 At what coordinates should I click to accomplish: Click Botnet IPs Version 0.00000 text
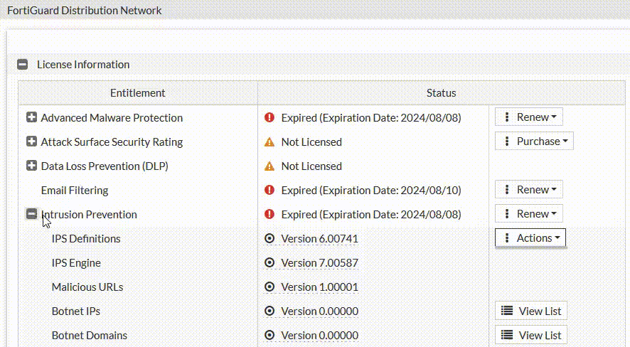click(x=319, y=311)
